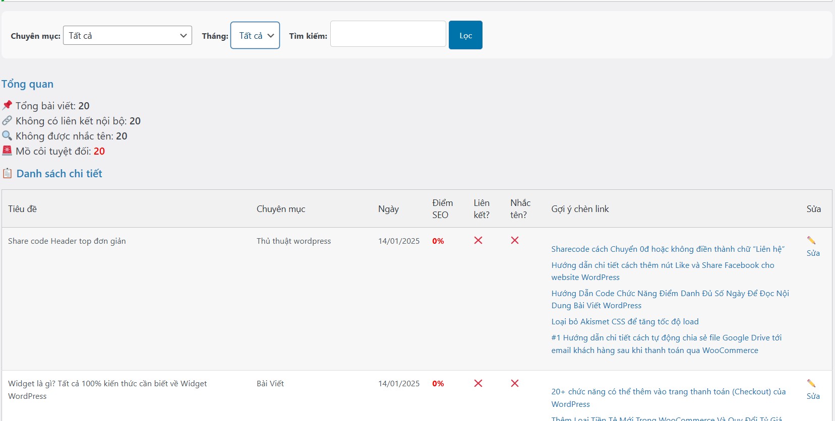
Task: Click the siren icon beside Mồ côi tuyệt đối
Action: 7,151
